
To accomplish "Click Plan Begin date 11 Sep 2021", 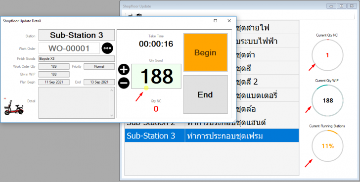I will 54,82.
